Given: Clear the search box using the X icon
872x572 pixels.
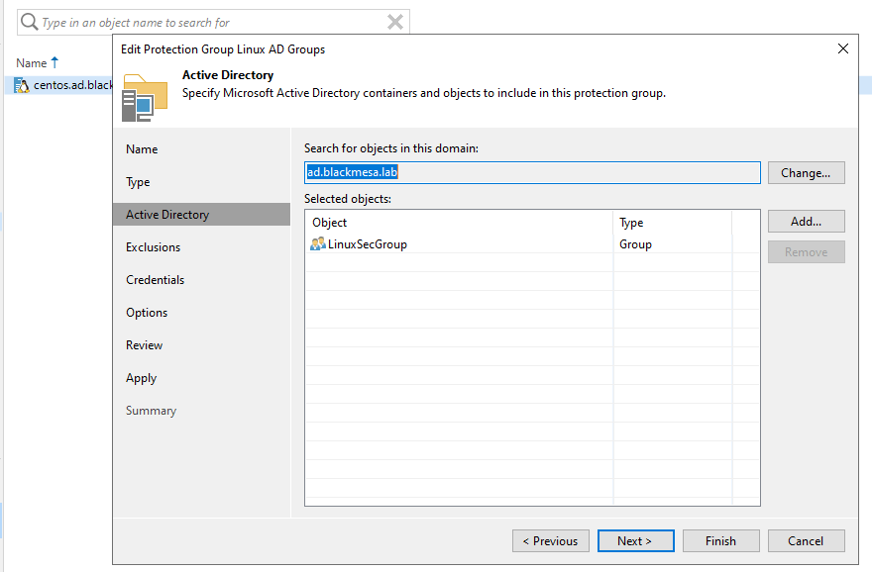Looking at the screenshot, I should (395, 22).
